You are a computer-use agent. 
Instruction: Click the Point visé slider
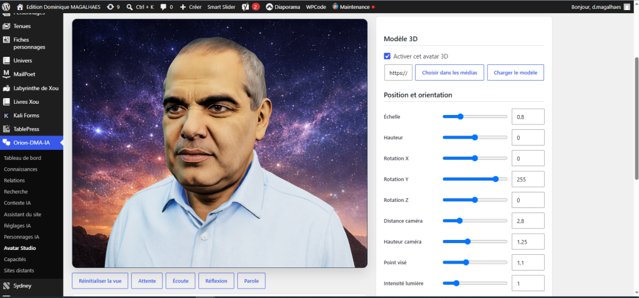[475, 262]
